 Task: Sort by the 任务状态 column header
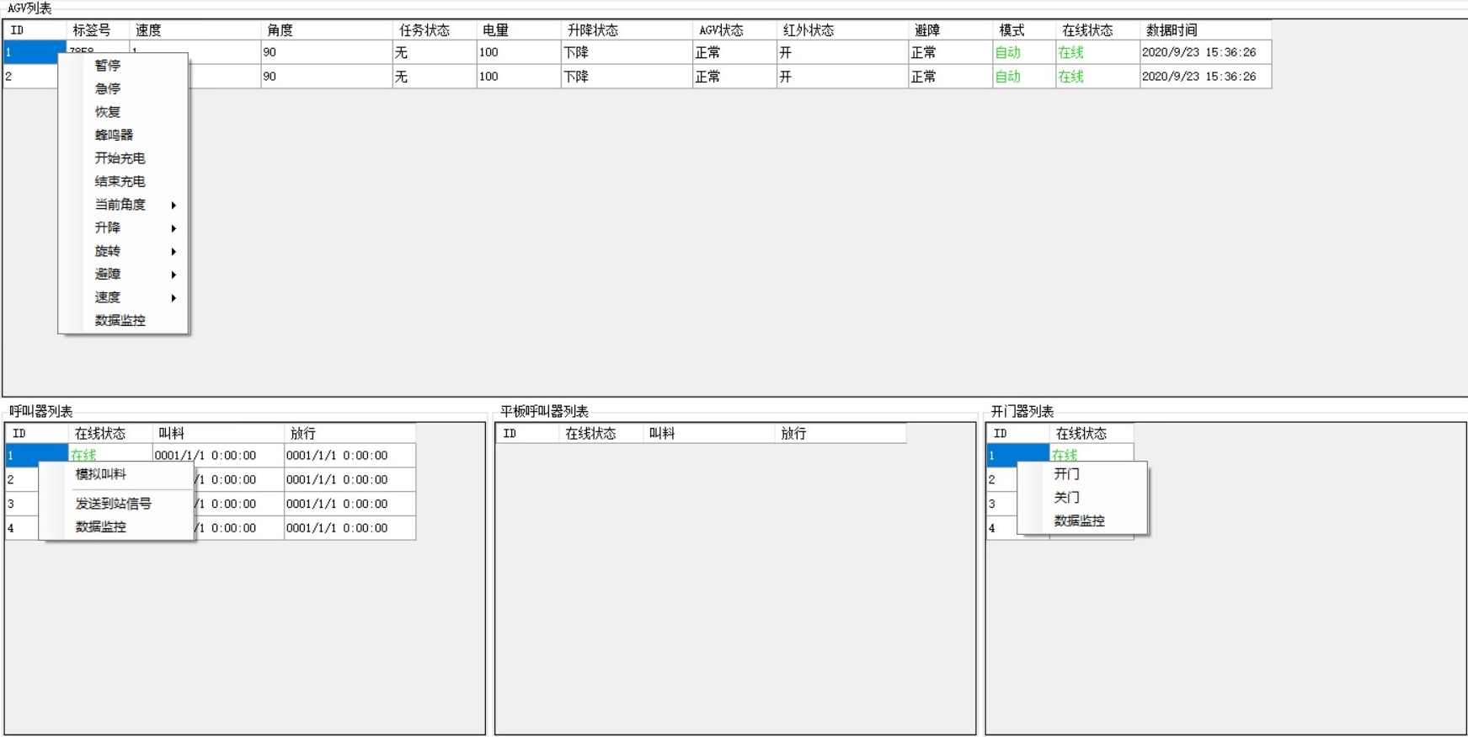(435, 30)
